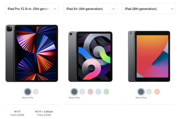Click the iPad Pro 12.9-inch product image
The height and width of the screenshot is (119, 180).
(32, 53)
